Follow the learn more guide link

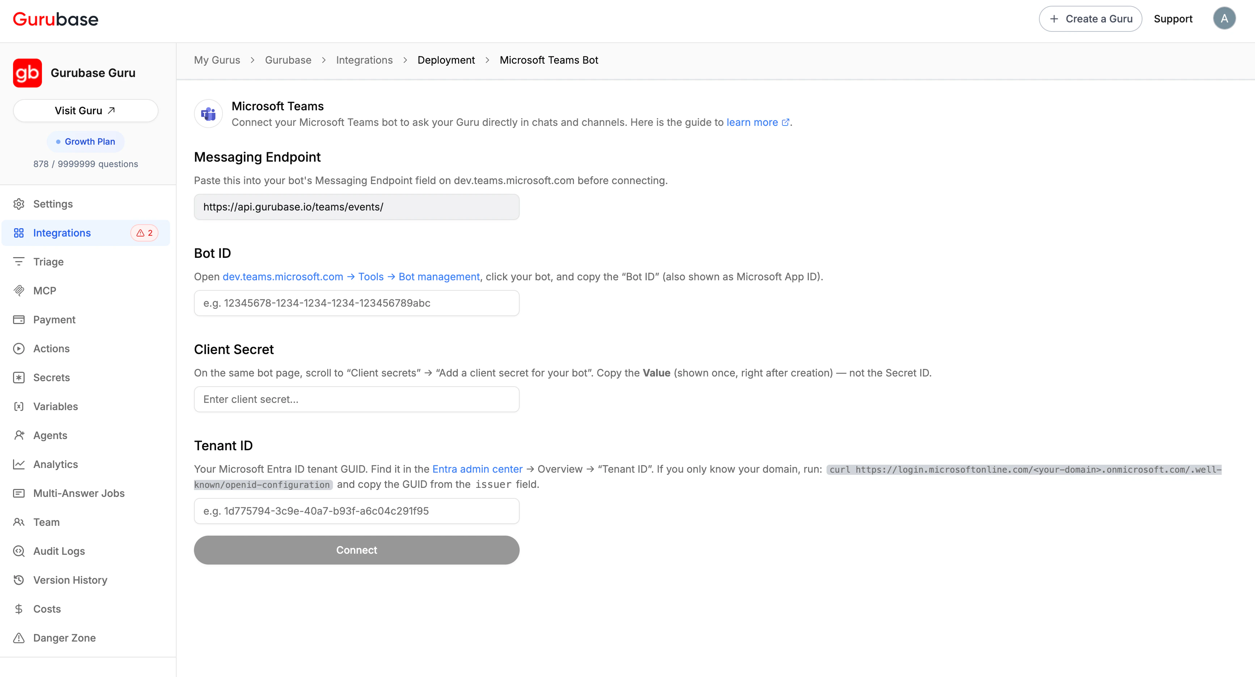pyautogui.click(x=758, y=123)
